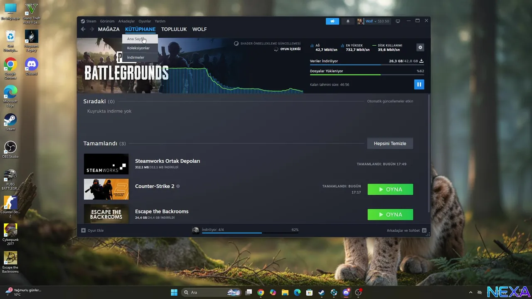
Task: Select Discord desktop icon
Action: pos(32,66)
